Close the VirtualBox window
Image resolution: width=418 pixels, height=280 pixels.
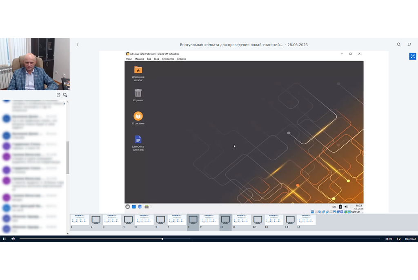tap(359, 54)
